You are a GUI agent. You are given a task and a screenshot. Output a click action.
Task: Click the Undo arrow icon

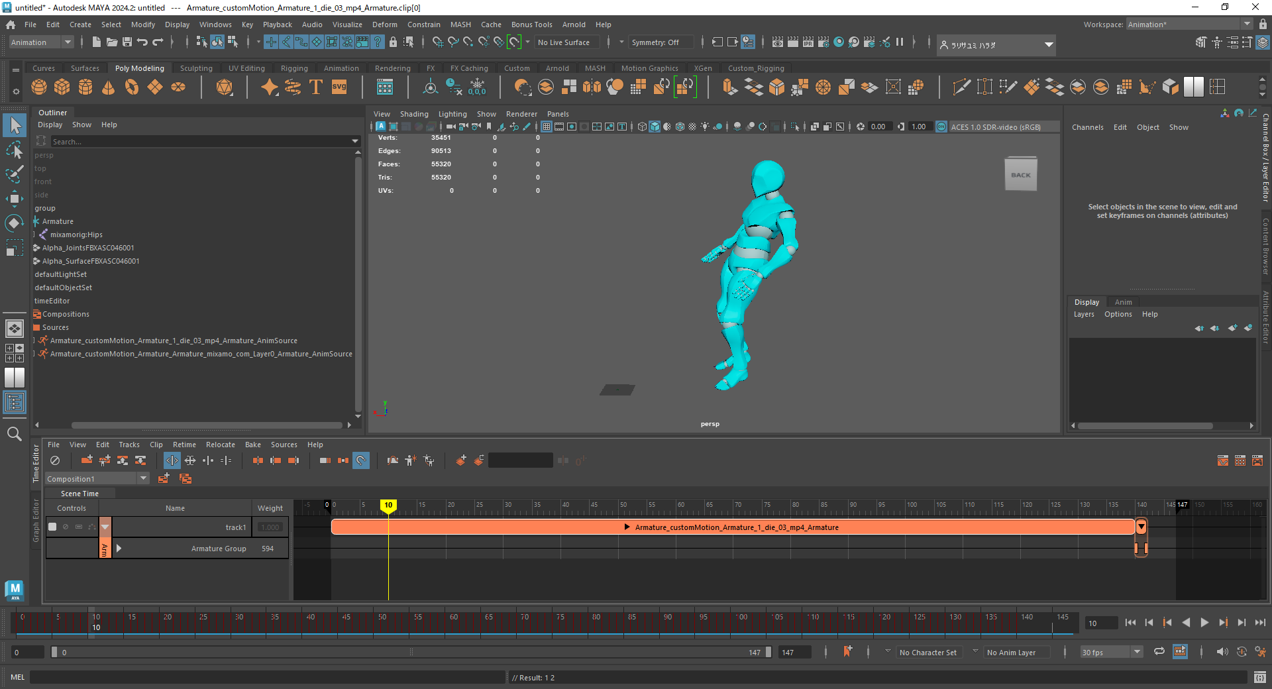pos(142,42)
